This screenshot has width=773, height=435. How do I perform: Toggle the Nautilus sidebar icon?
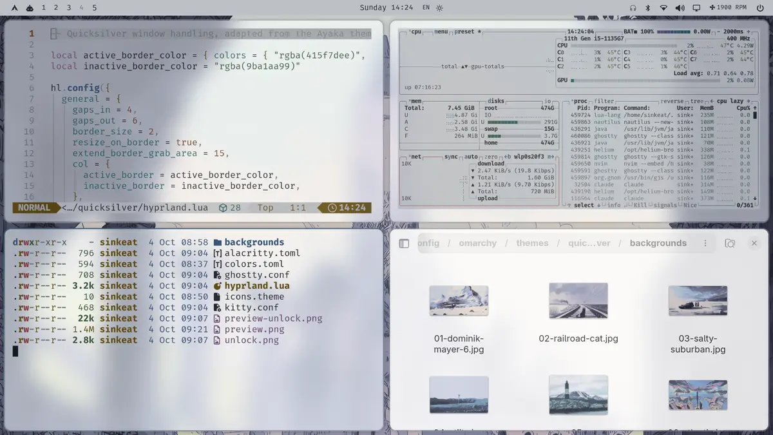(404, 244)
